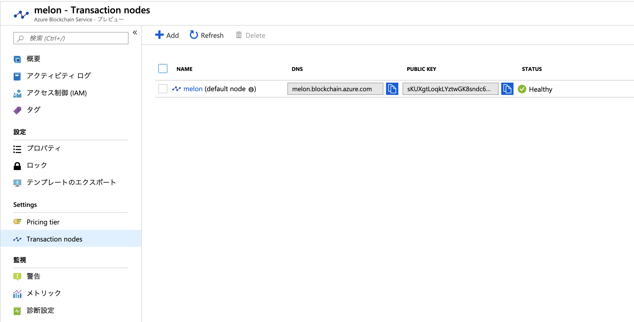
Task: Click the Refresh button label
Action: tap(212, 35)
